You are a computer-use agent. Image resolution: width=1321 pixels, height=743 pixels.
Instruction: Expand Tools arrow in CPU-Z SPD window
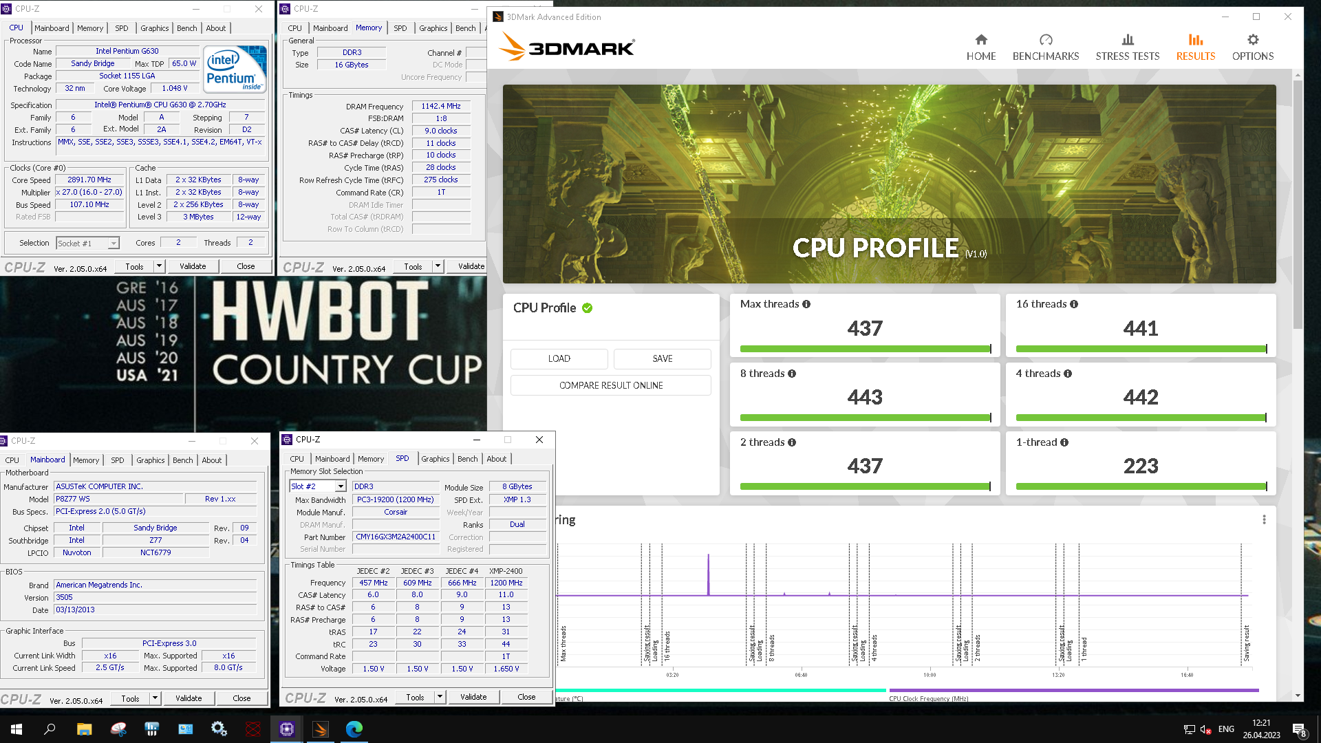440,697
